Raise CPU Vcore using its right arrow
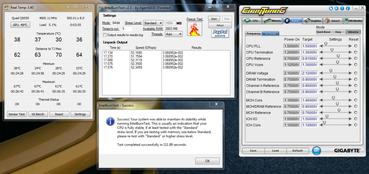 (x=350, y=64)
